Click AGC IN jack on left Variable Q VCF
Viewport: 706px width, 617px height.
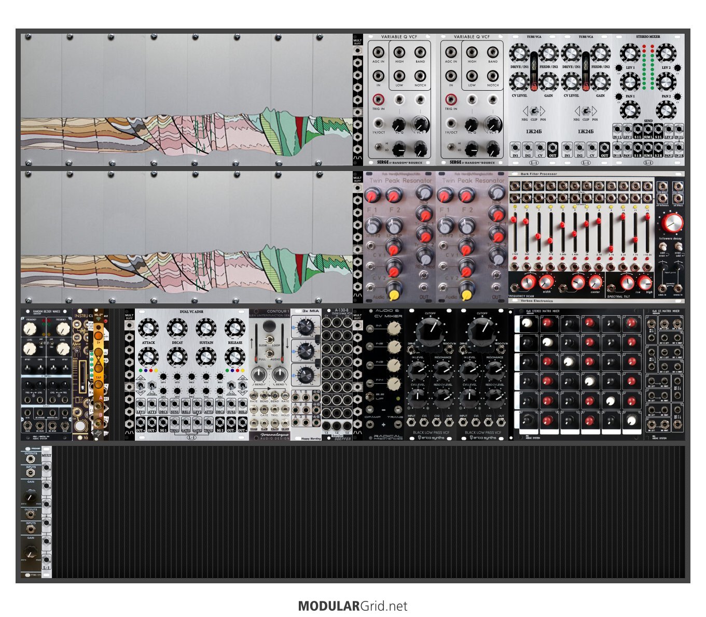point(379,52)
